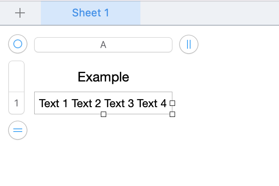Click the bottom-right corner selection handle
The image size is (279, 186).
(172, 114)
